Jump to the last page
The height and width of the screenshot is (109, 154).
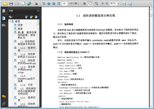[x=59, y=4]
